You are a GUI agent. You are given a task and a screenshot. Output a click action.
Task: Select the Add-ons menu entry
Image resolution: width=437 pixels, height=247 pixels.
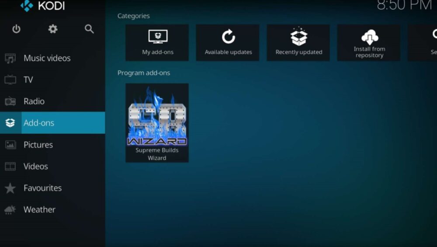coord(52,123)
